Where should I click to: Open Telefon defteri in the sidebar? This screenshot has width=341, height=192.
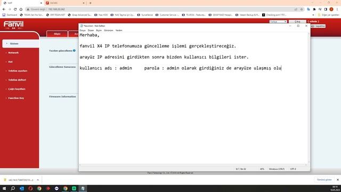pyautogui.click(x=17, y=80)
